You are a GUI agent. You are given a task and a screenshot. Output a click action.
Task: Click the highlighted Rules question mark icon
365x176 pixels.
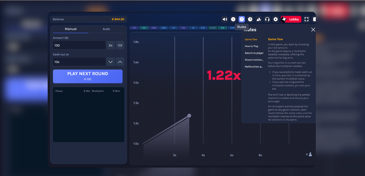pyautogui.click(x=242, y=19)
